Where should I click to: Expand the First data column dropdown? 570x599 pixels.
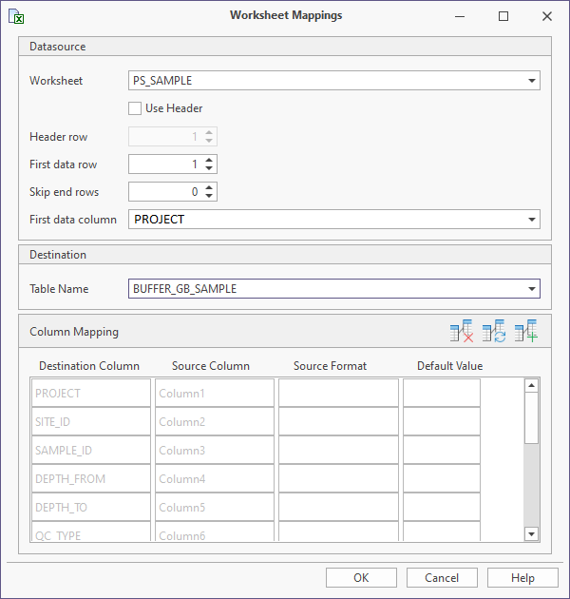tap(530, 220)
